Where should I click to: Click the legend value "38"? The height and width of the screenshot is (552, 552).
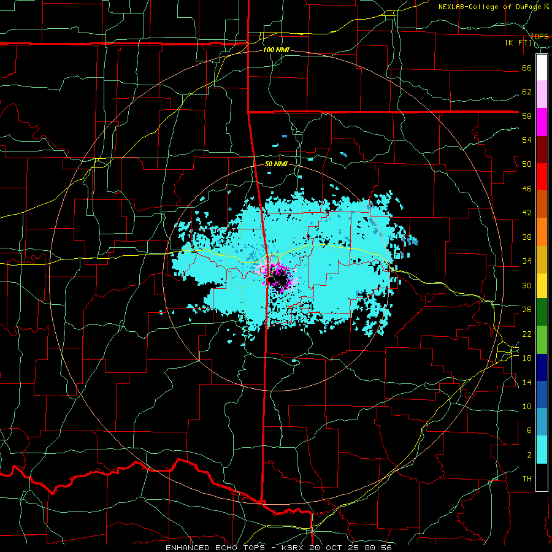coord(527,237)
